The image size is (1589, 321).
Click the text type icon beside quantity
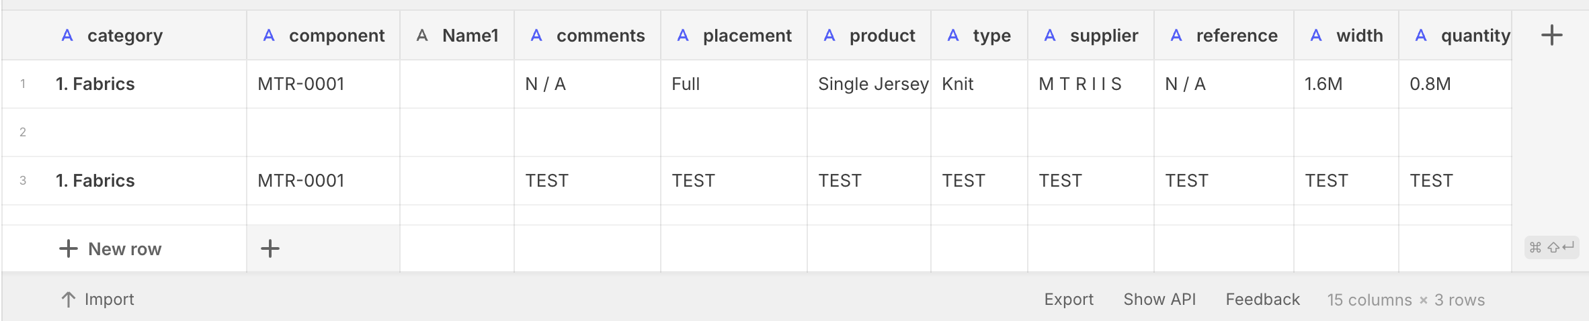pos(1421,36)
